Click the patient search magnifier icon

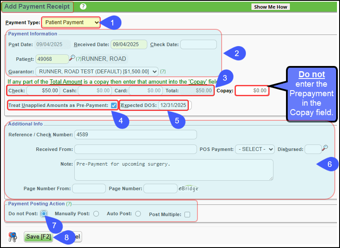coord(72,58)
